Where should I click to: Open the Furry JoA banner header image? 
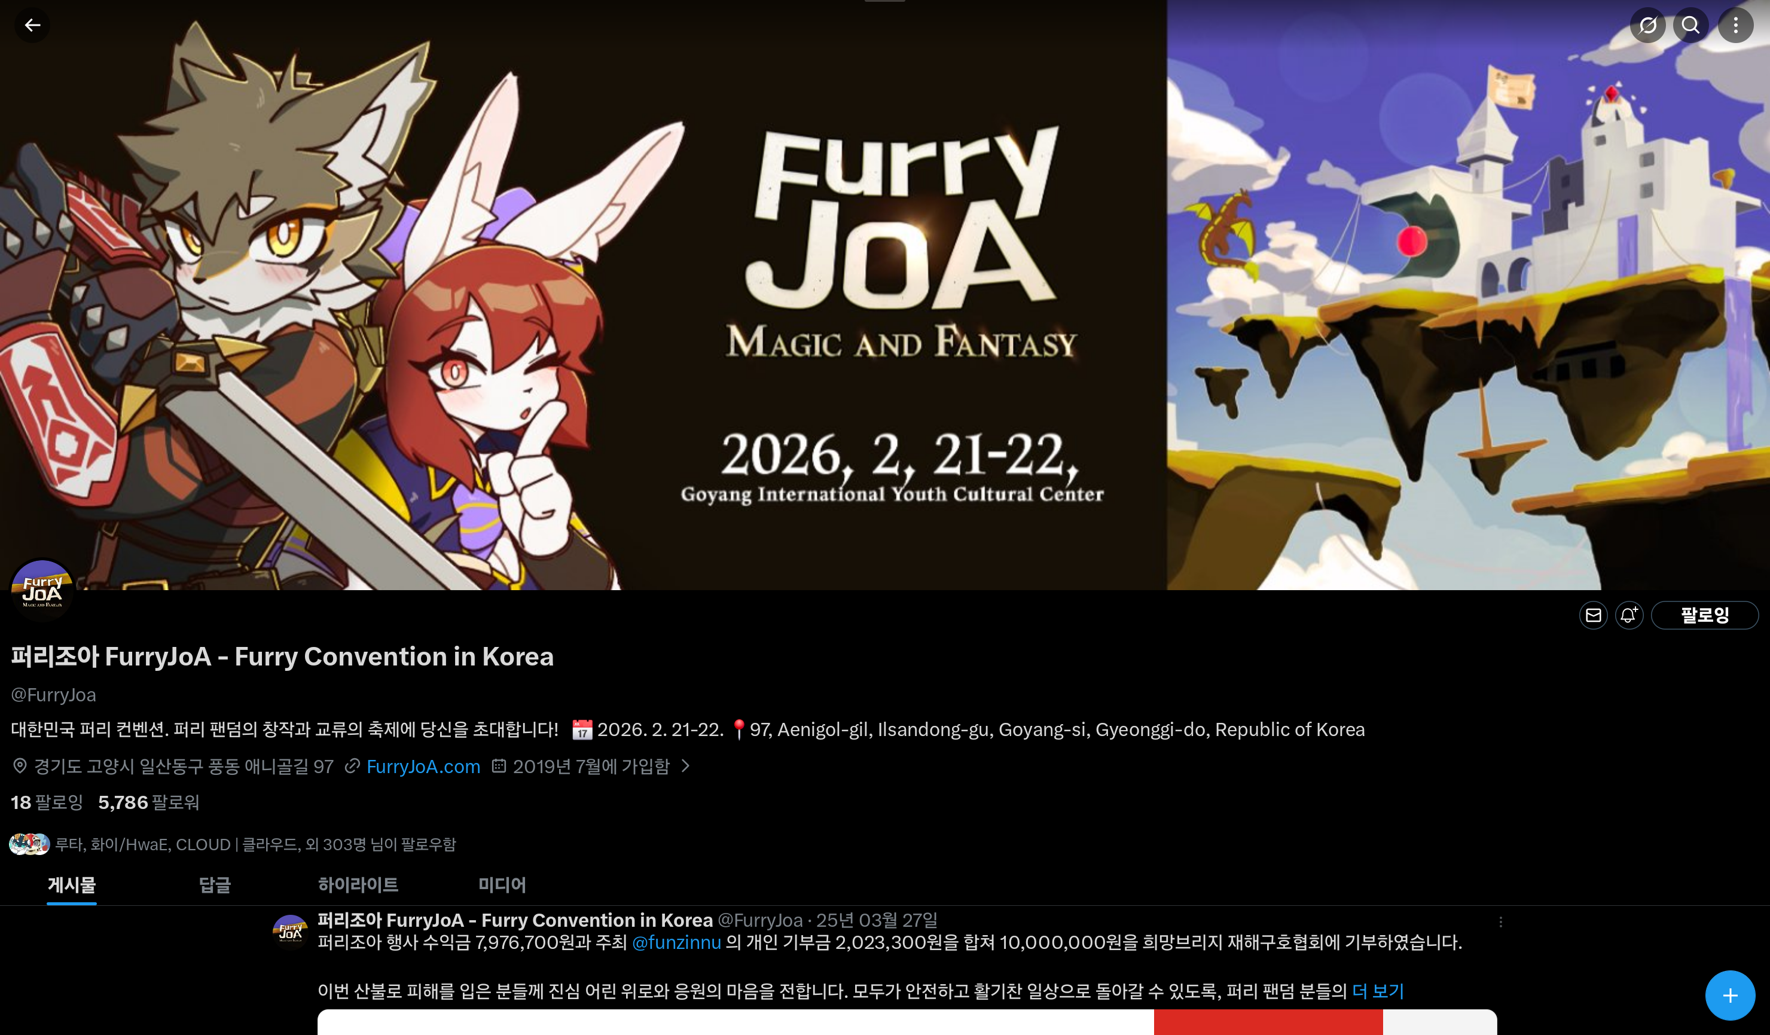pyautogui.click(x=885, y=295)
